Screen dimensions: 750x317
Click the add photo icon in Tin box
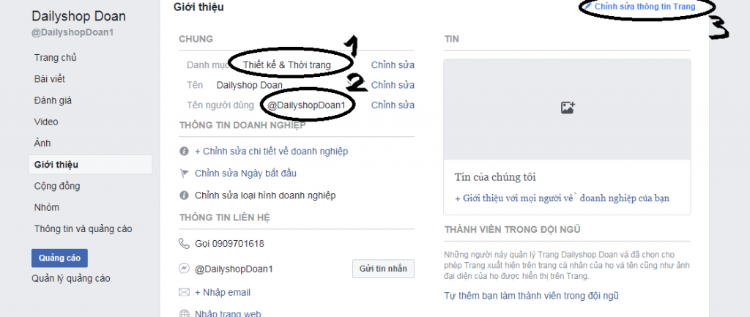click(x=567, y=108)
